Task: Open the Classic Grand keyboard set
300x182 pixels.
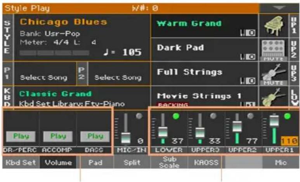Action: [x=55, y=94]
